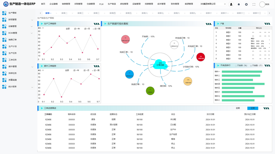Click the 销售订单 sidebar icon
The width and height of the screenshot is (275, 154).
pos(4,40)
